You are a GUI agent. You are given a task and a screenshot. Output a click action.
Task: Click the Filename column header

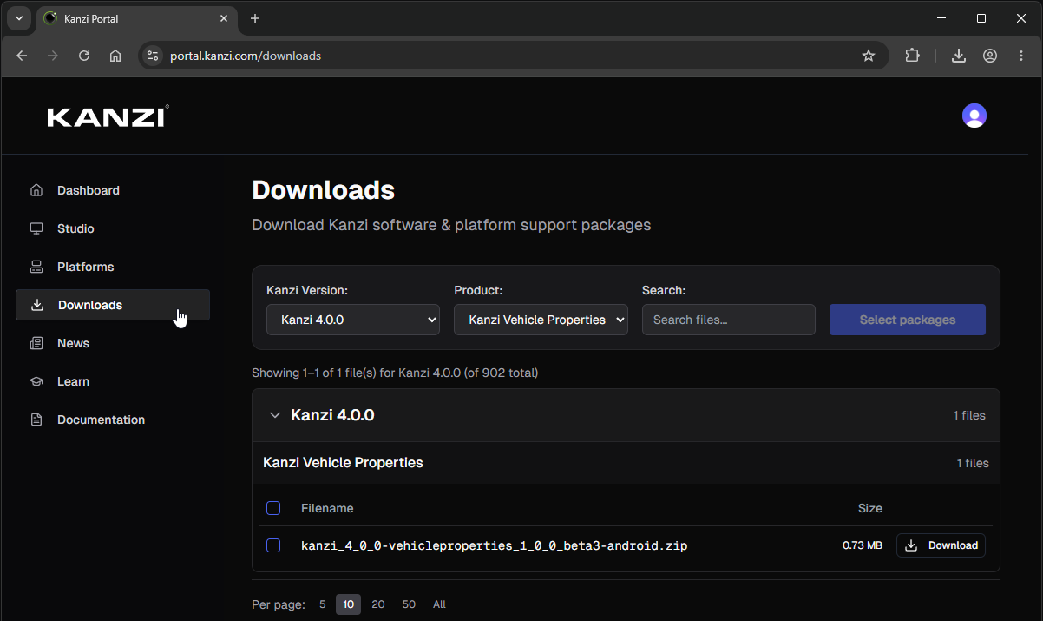327,508
